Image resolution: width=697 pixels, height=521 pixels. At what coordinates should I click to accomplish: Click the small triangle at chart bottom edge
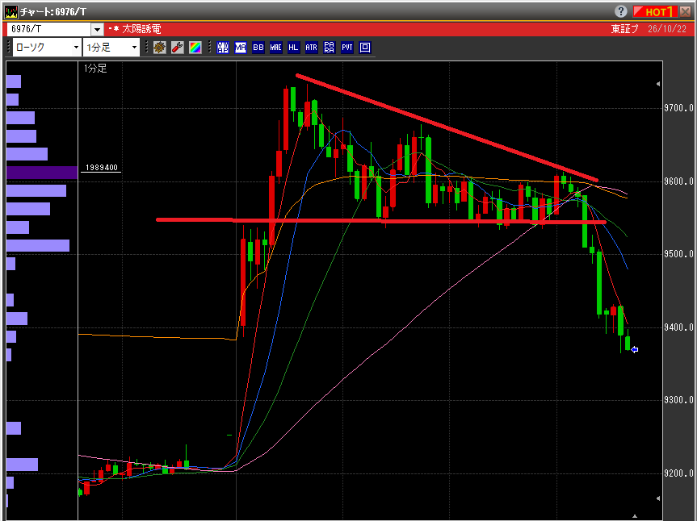click(635, 515)
